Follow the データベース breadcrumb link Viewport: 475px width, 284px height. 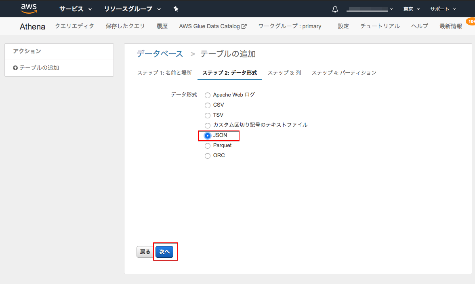160,54
